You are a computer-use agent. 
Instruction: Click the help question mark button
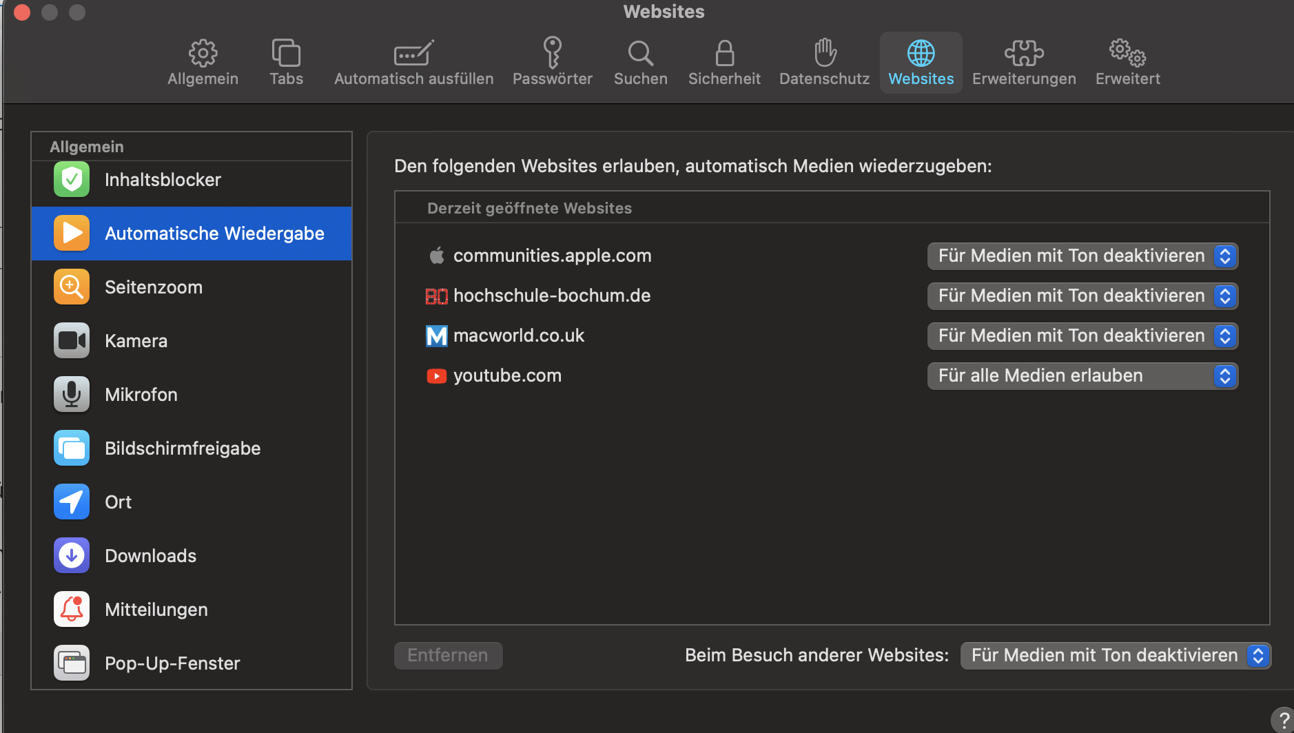pos(1283,720)
